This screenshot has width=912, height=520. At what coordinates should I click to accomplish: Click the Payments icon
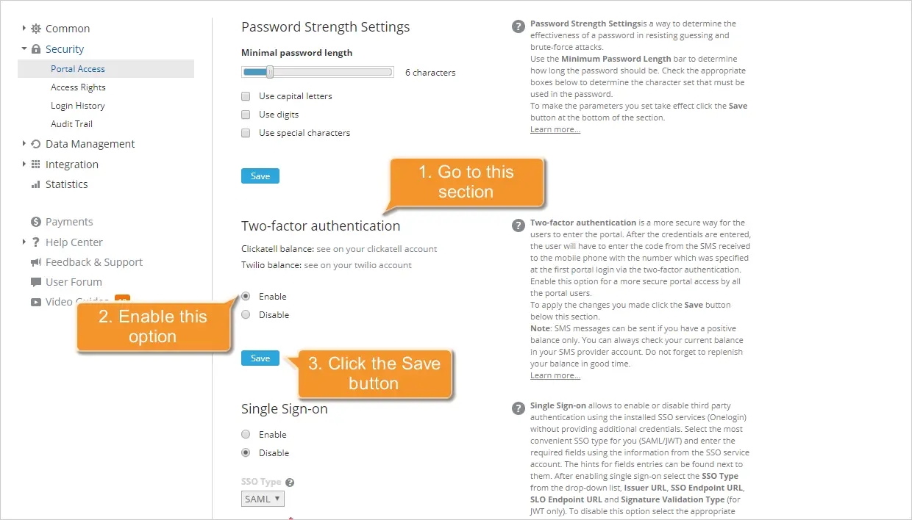[35, 221]
